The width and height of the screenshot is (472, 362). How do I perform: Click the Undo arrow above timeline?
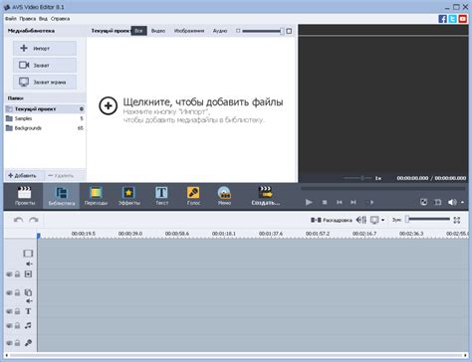18,220
